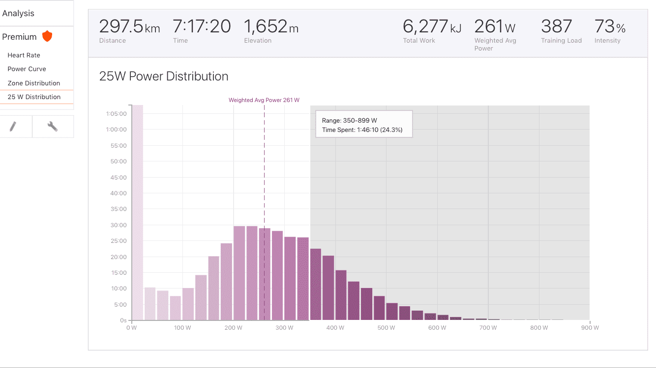656x368 pixels.
Task: Click the pencil edit icon
Action: tap(13, 127)
